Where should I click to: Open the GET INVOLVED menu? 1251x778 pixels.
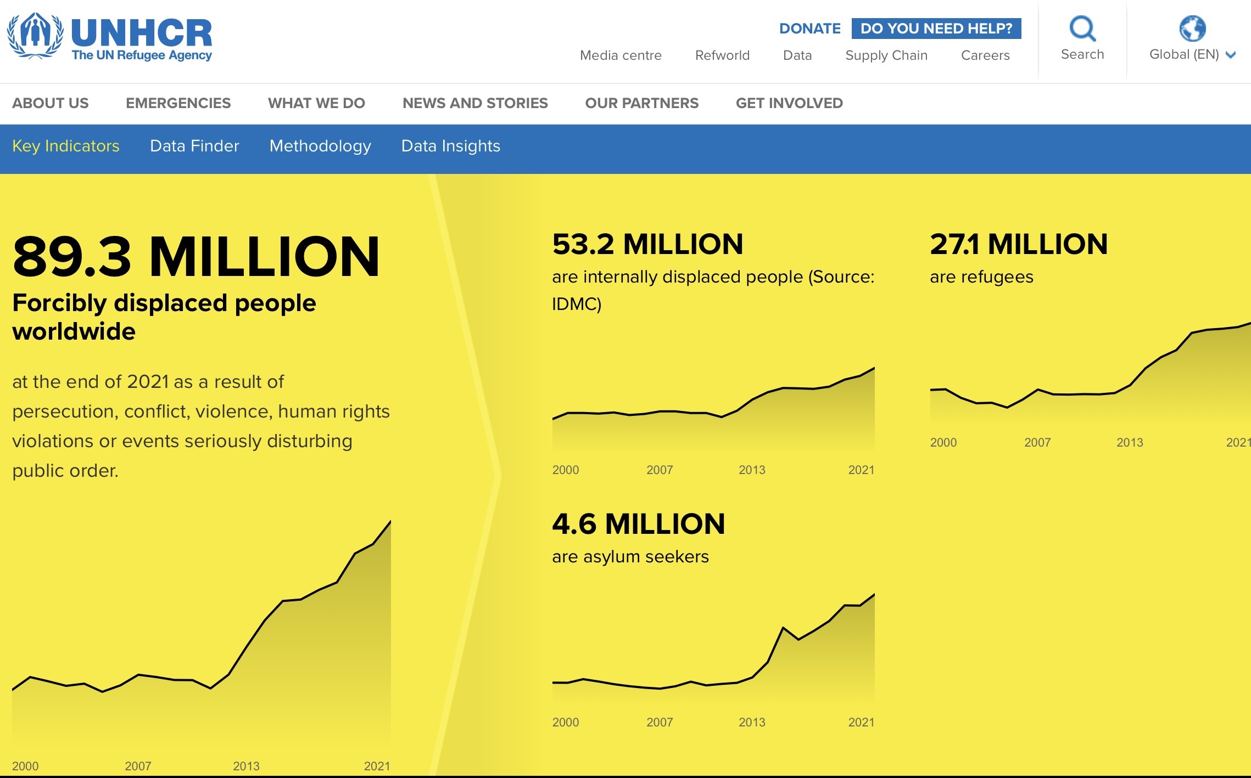pos(789,103)
